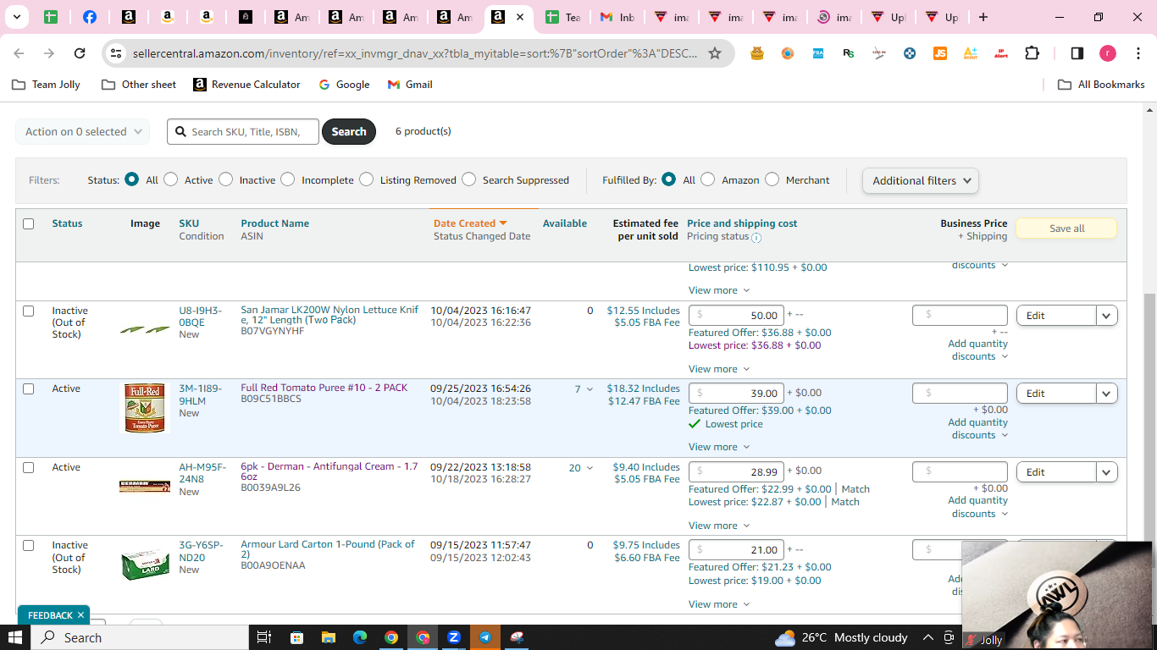Open Microsoft Store from the taskbar
The width and height of the screenshot is (1157, 650).
point(296,637)
